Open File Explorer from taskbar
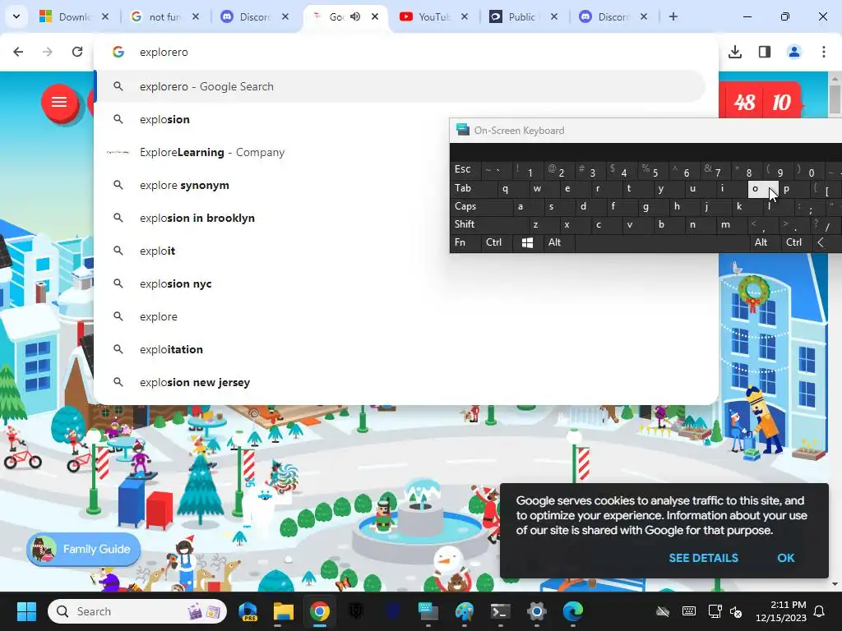 284,611
